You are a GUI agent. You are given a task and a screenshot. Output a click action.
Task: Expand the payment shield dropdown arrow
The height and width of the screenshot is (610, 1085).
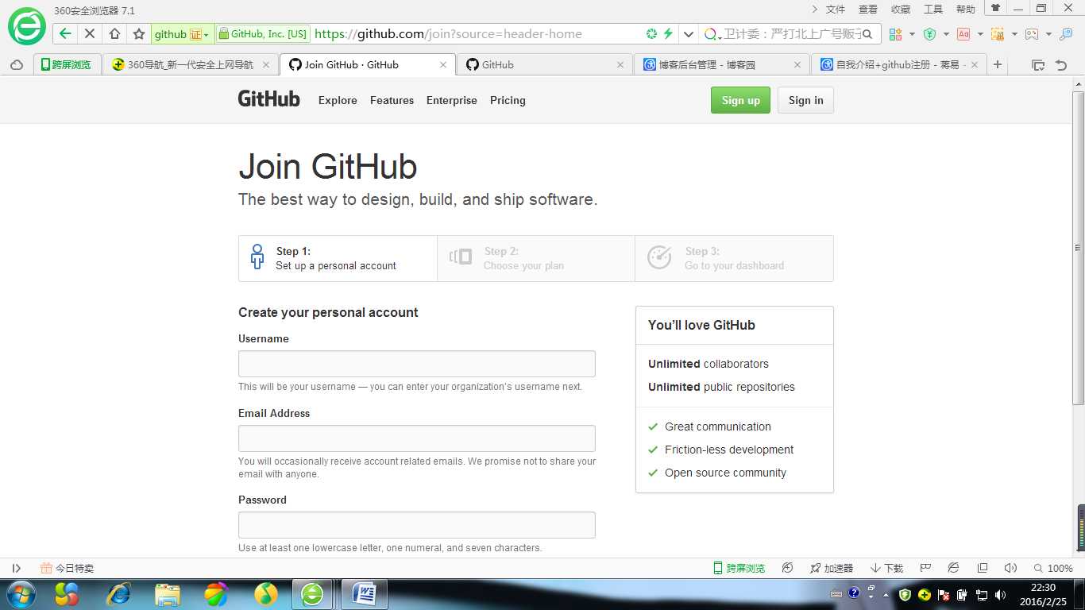[946, 34]
